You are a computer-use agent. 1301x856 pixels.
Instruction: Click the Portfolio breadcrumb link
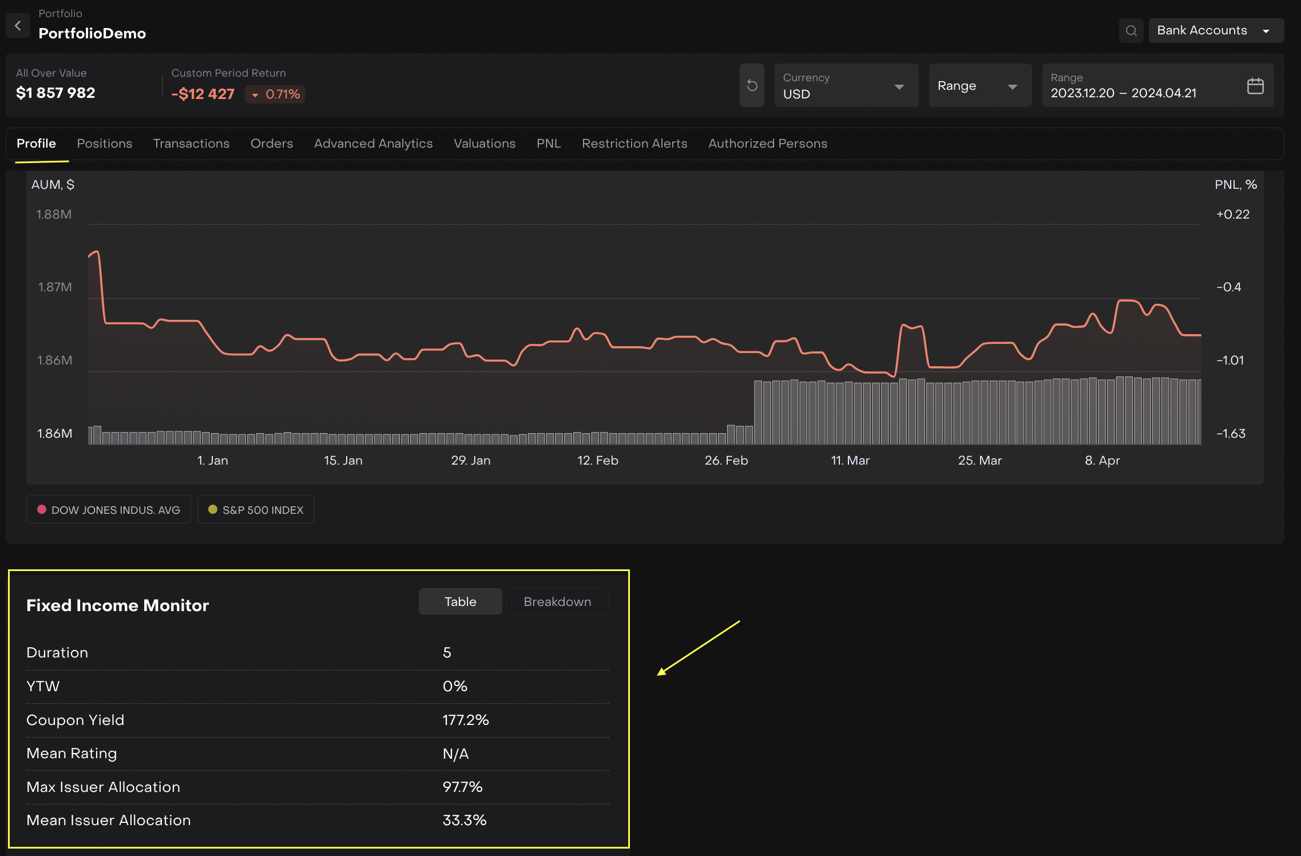60,13
